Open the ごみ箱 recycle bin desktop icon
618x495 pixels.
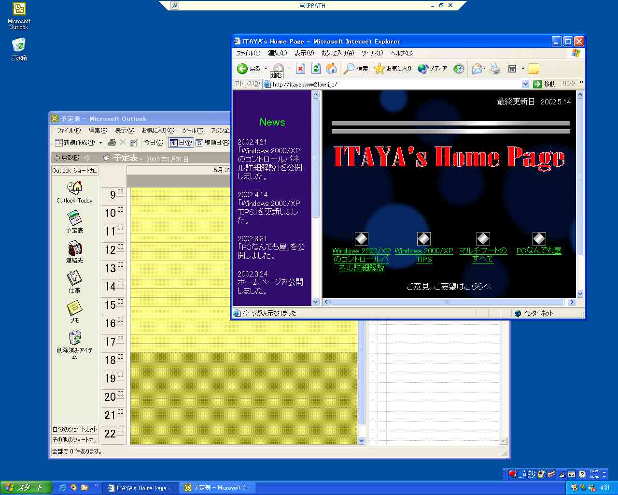click(19, 49)
